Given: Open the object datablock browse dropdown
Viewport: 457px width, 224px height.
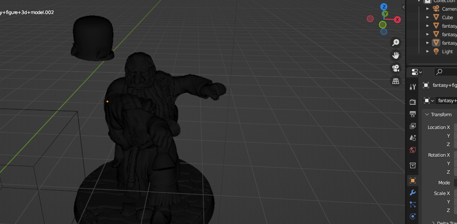Looking at the screenshot, I should [428, 101].
